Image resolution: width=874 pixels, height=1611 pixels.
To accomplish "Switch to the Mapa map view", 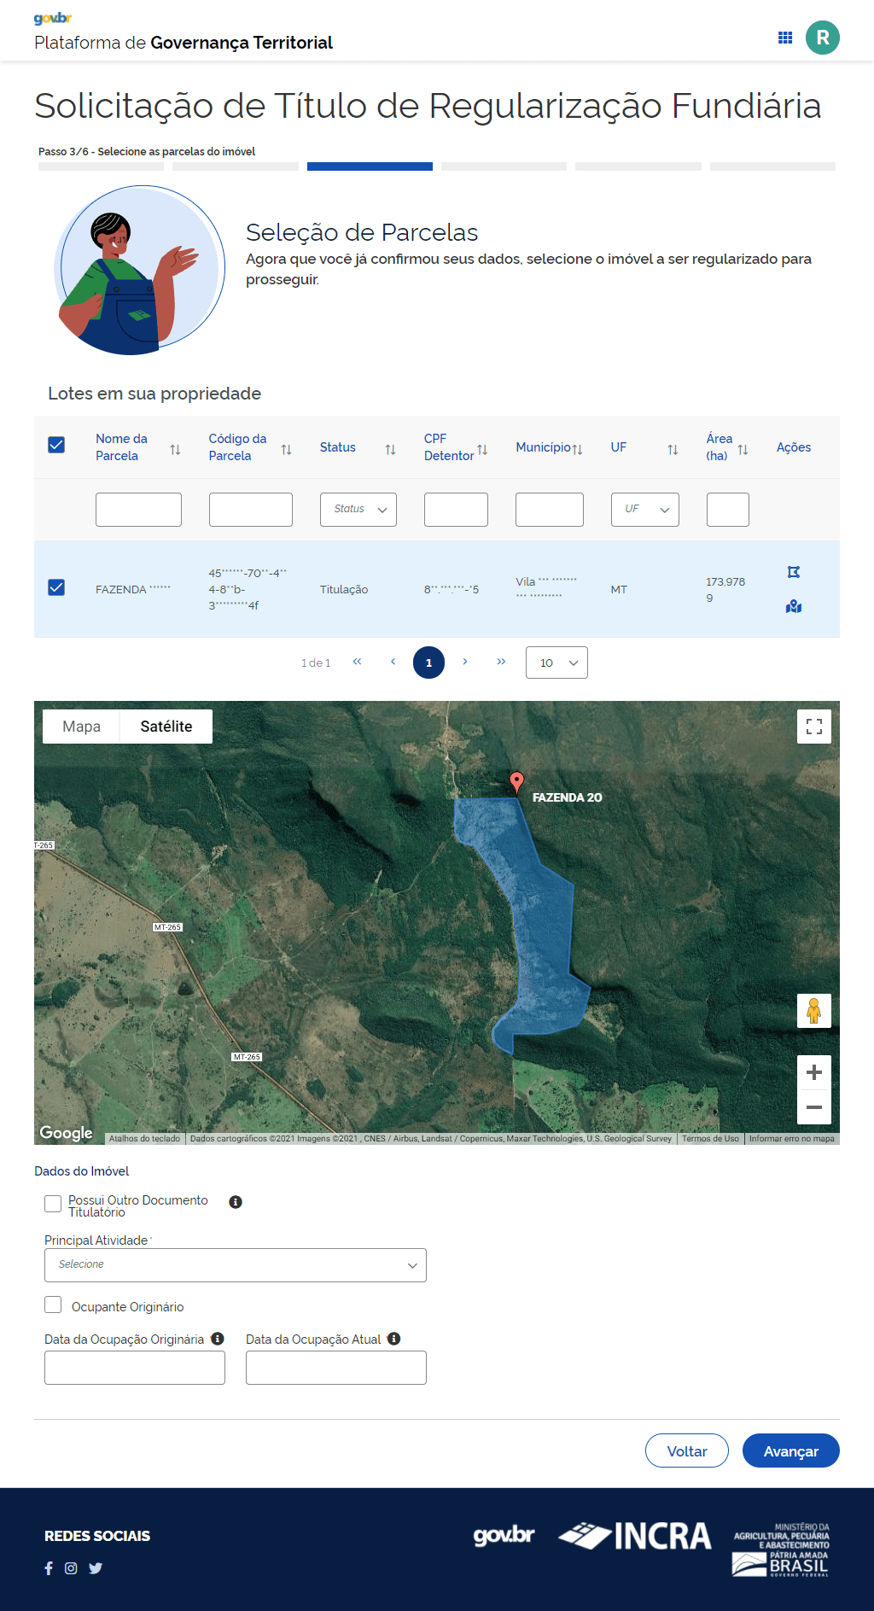I will [x=81, y=727].
